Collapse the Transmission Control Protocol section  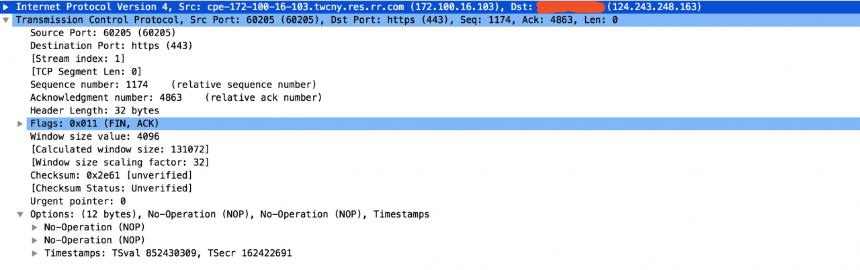click(6, 20)
